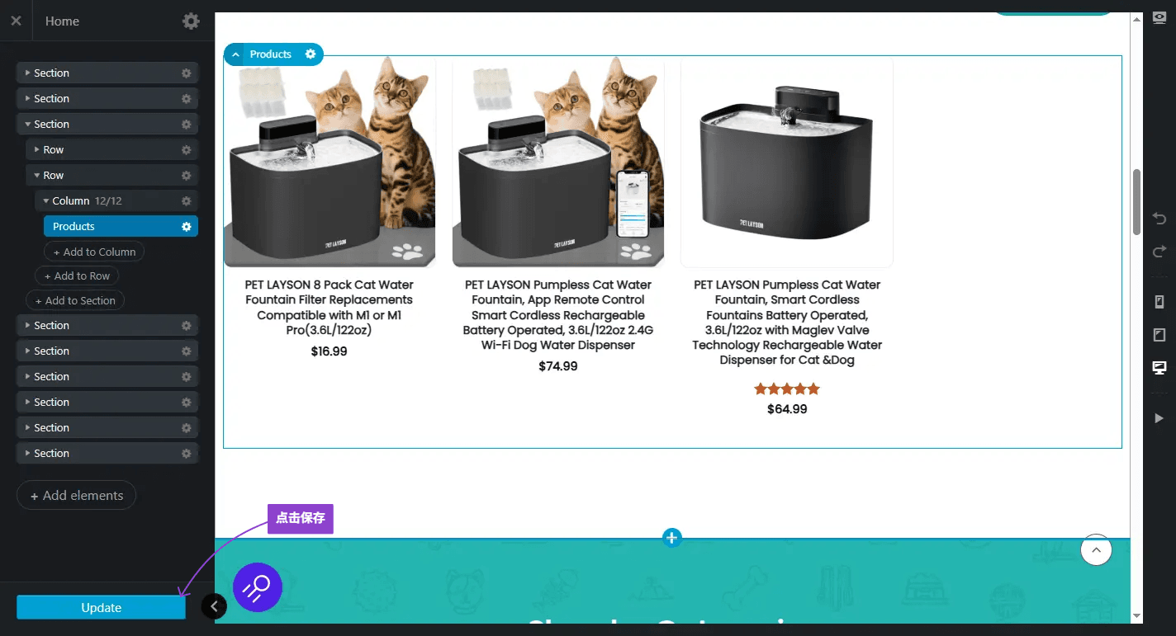Click the purple magnifier search bubble
Screen dimensions: 1176x636
pyautogui.click(x=258, y=587)
